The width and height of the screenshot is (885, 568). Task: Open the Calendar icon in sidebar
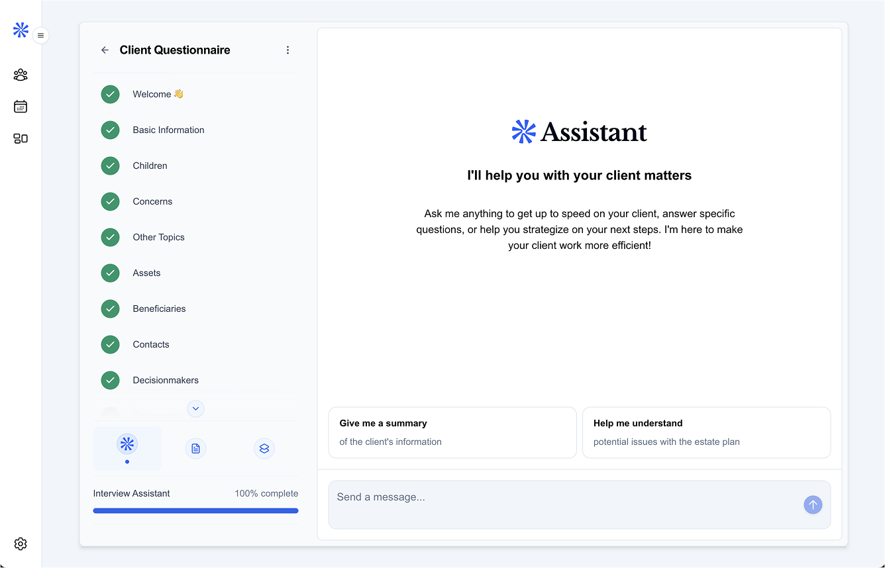[x=21, y=107]
